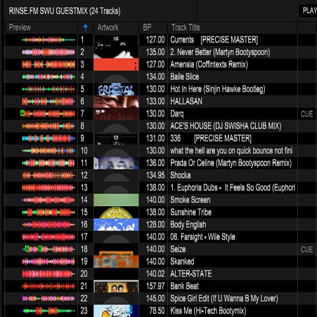The height and width of the screenshot is (317, 317).
Task: Select 'Prada Or Celine (Martyn Bootyspoon Remix)'
Action: (x=231, y=163)
